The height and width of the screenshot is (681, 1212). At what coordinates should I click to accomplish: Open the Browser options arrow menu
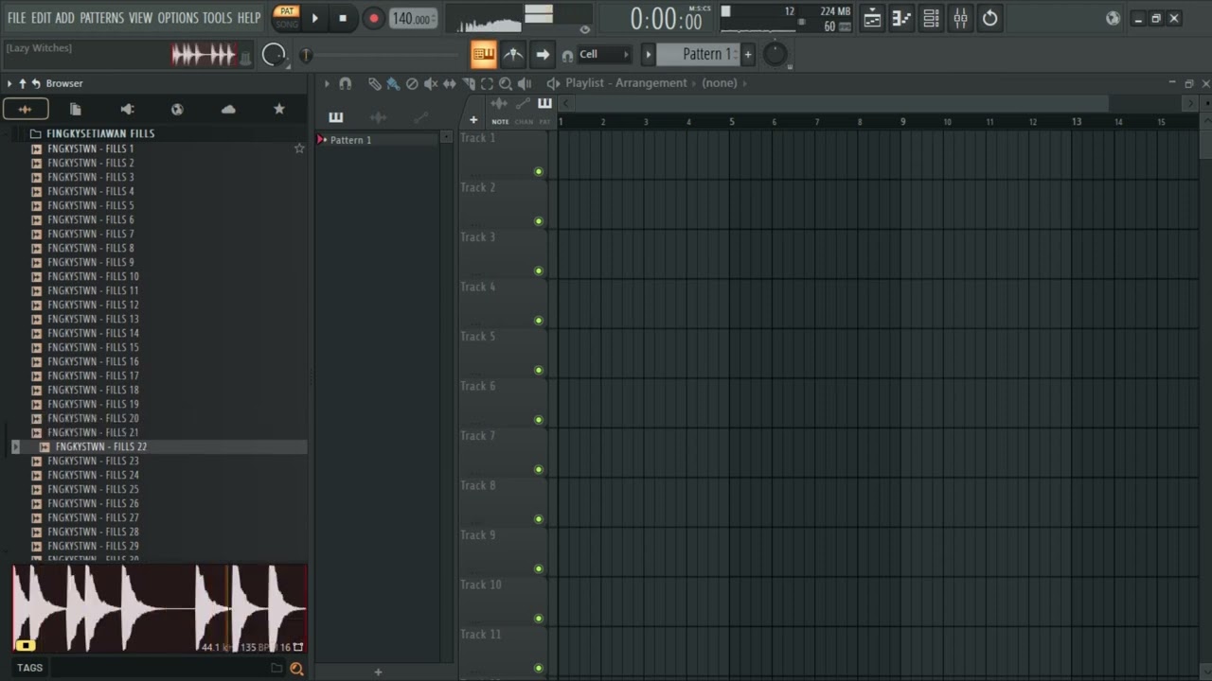(x=9, y=83)
